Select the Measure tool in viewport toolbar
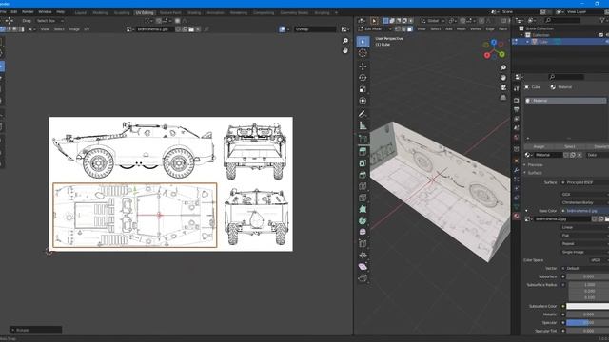 tap(363, 125)
